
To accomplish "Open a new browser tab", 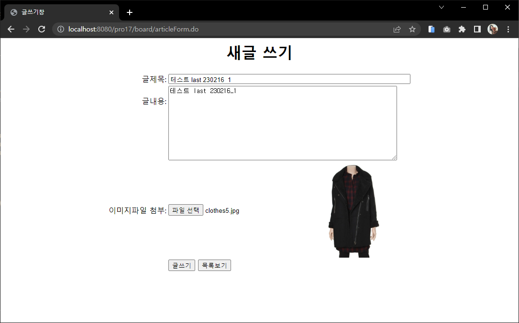I will pos(130,12).
